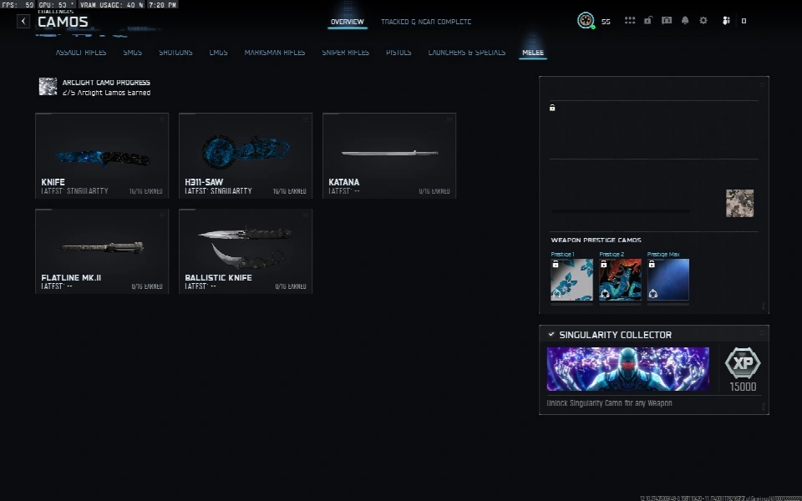Switch to Tracked & Near Complete tab
The height and width of the screenshot is (501, 802).
[426, 22]
